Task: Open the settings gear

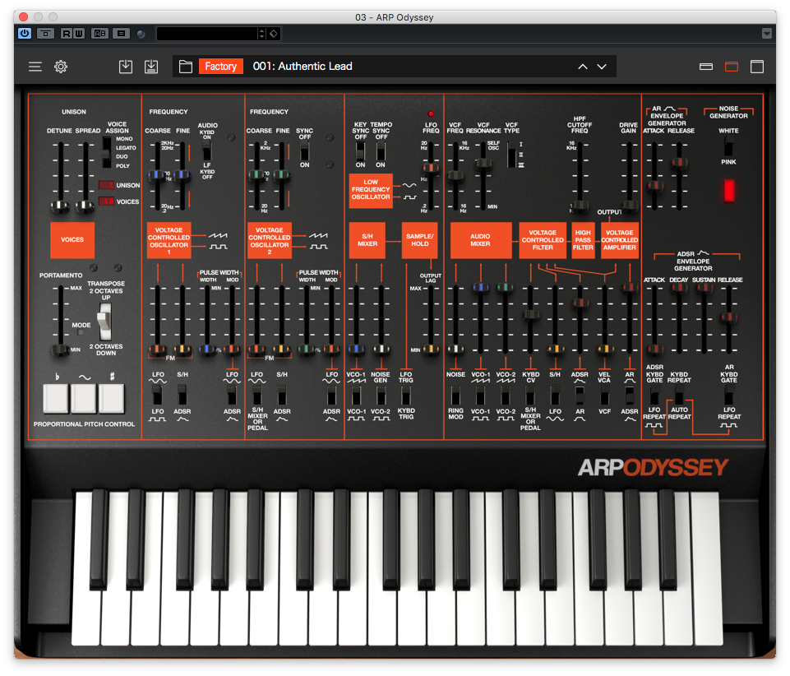Action: click(x=61, y=67)
